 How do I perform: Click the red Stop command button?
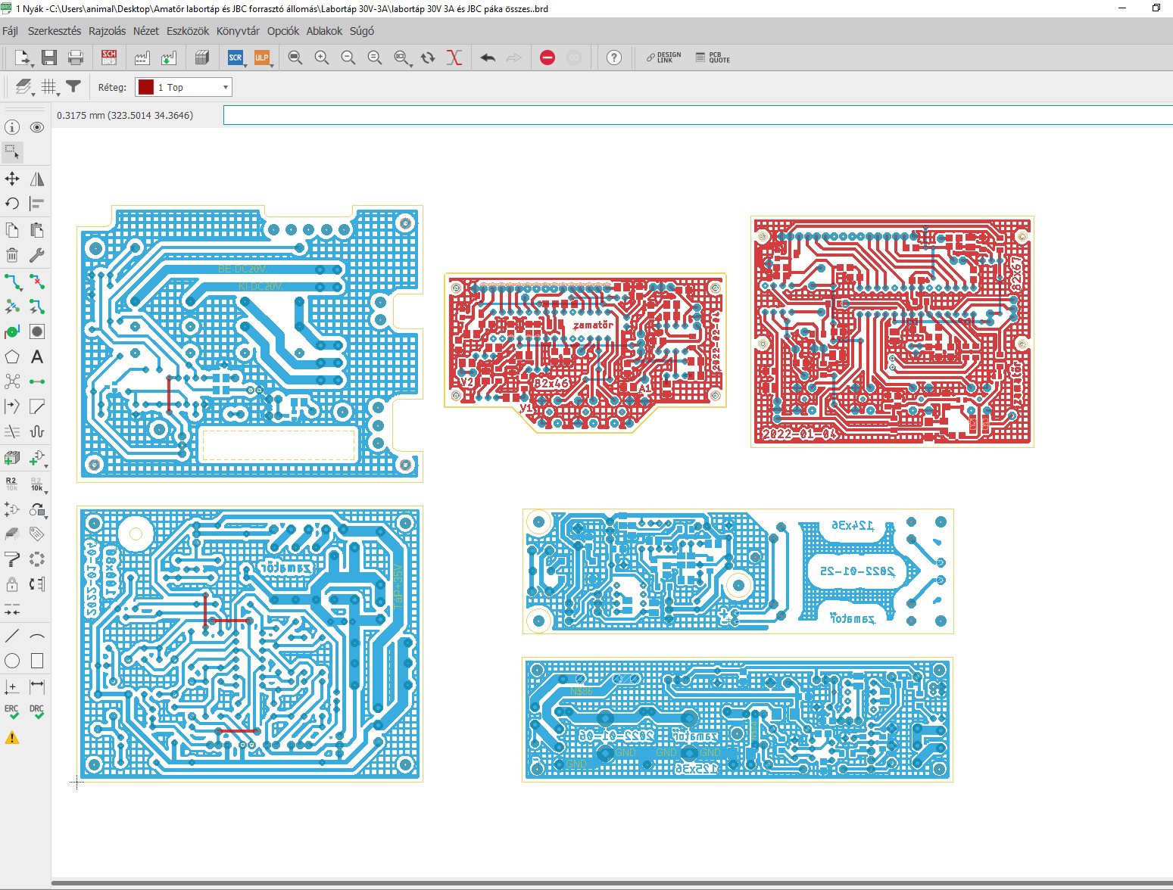pyautogui.click(x=548, y=58)
